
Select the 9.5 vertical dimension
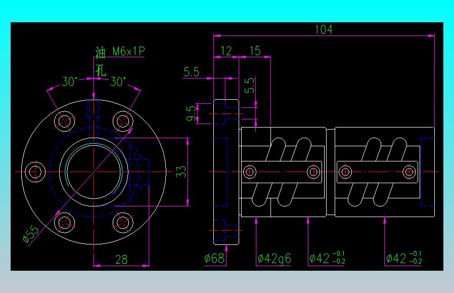pyautogui.click(x=192, y=113)
